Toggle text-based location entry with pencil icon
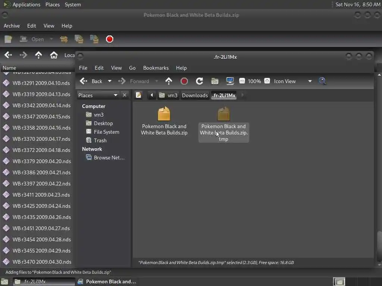 point(139,95)
